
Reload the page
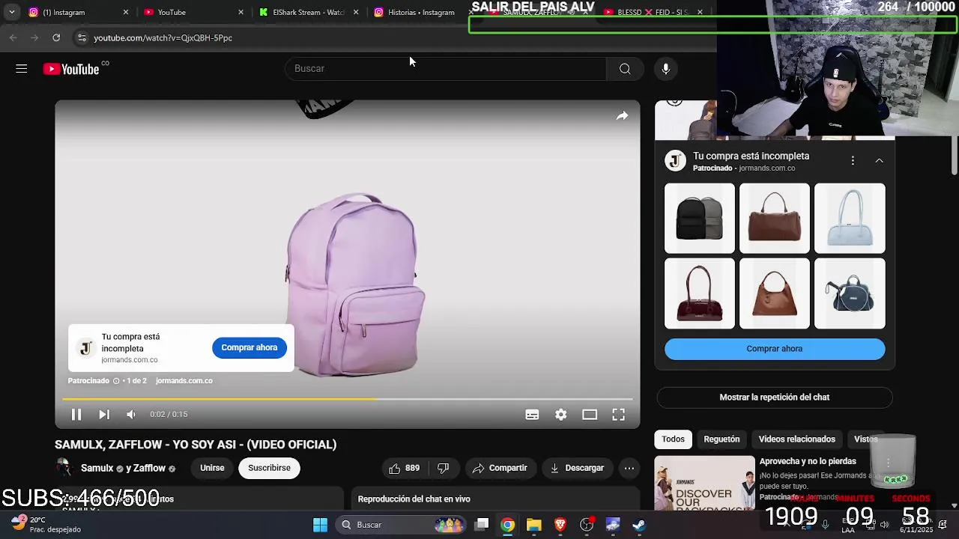(56, 37)
